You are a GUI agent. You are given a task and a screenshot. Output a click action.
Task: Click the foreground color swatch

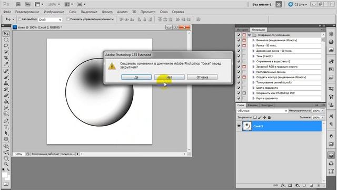(x=5, y=175)
